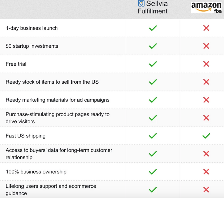Click the "1-day business launch" feature text
Viewport: 224px width, 198px height.
32,28
